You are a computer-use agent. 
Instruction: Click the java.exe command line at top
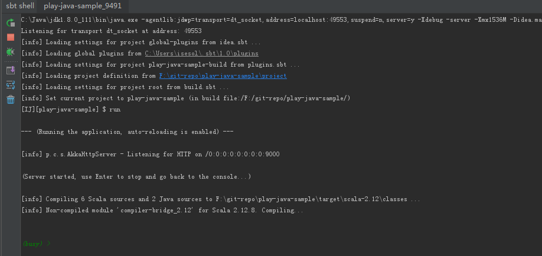236,20
